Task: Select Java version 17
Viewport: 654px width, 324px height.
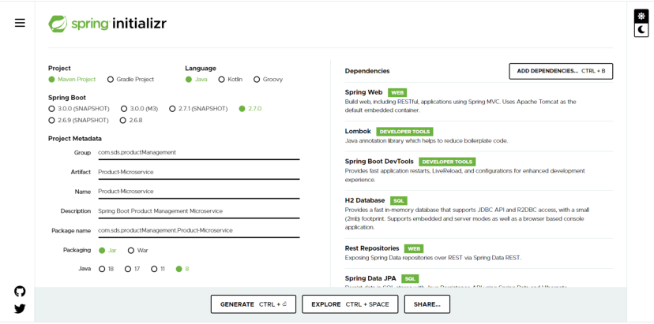Action: tap(132, 269)
